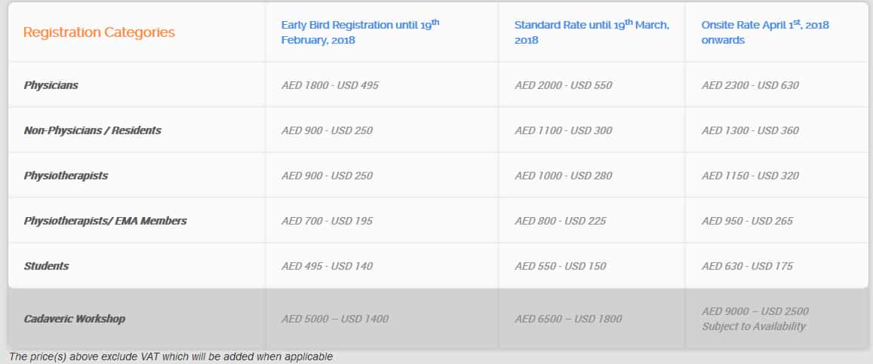Click the Cadaveric Workshop row label
873x364 pixels.
[74, 319]
